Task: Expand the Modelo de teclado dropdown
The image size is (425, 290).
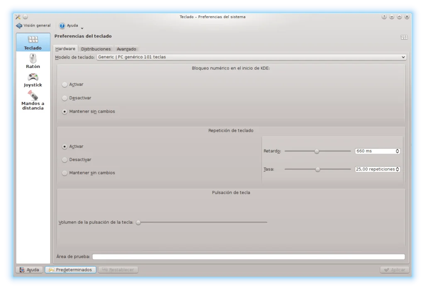Action: [252, 57]
